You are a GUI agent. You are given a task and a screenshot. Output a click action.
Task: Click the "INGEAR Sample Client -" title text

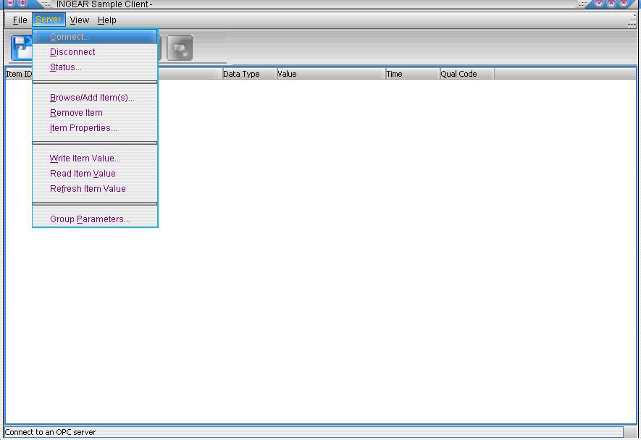pyautogui.click(x=104, y=4)
